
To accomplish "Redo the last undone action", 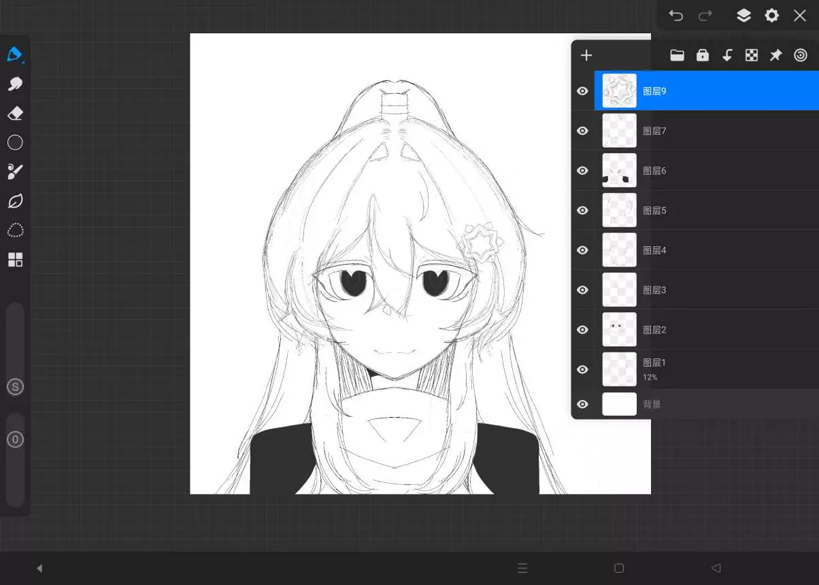I will [x=705, y=16].
